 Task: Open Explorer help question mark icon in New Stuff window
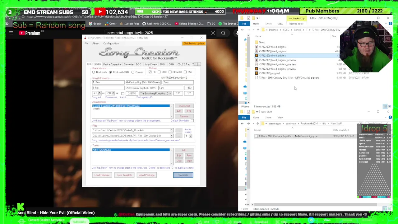[x=390, y=118]
